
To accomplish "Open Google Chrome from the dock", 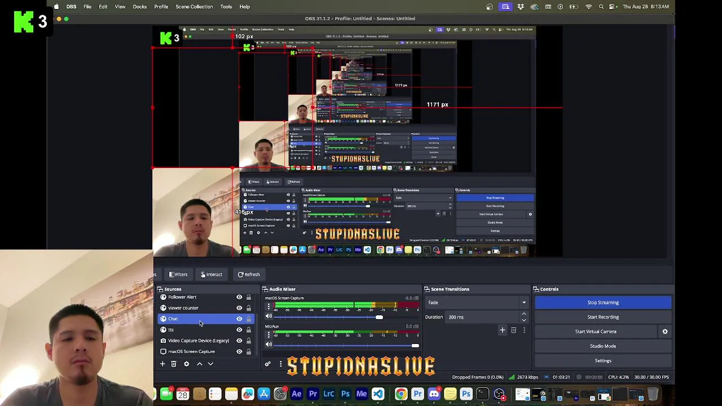I will pos(401,394).
